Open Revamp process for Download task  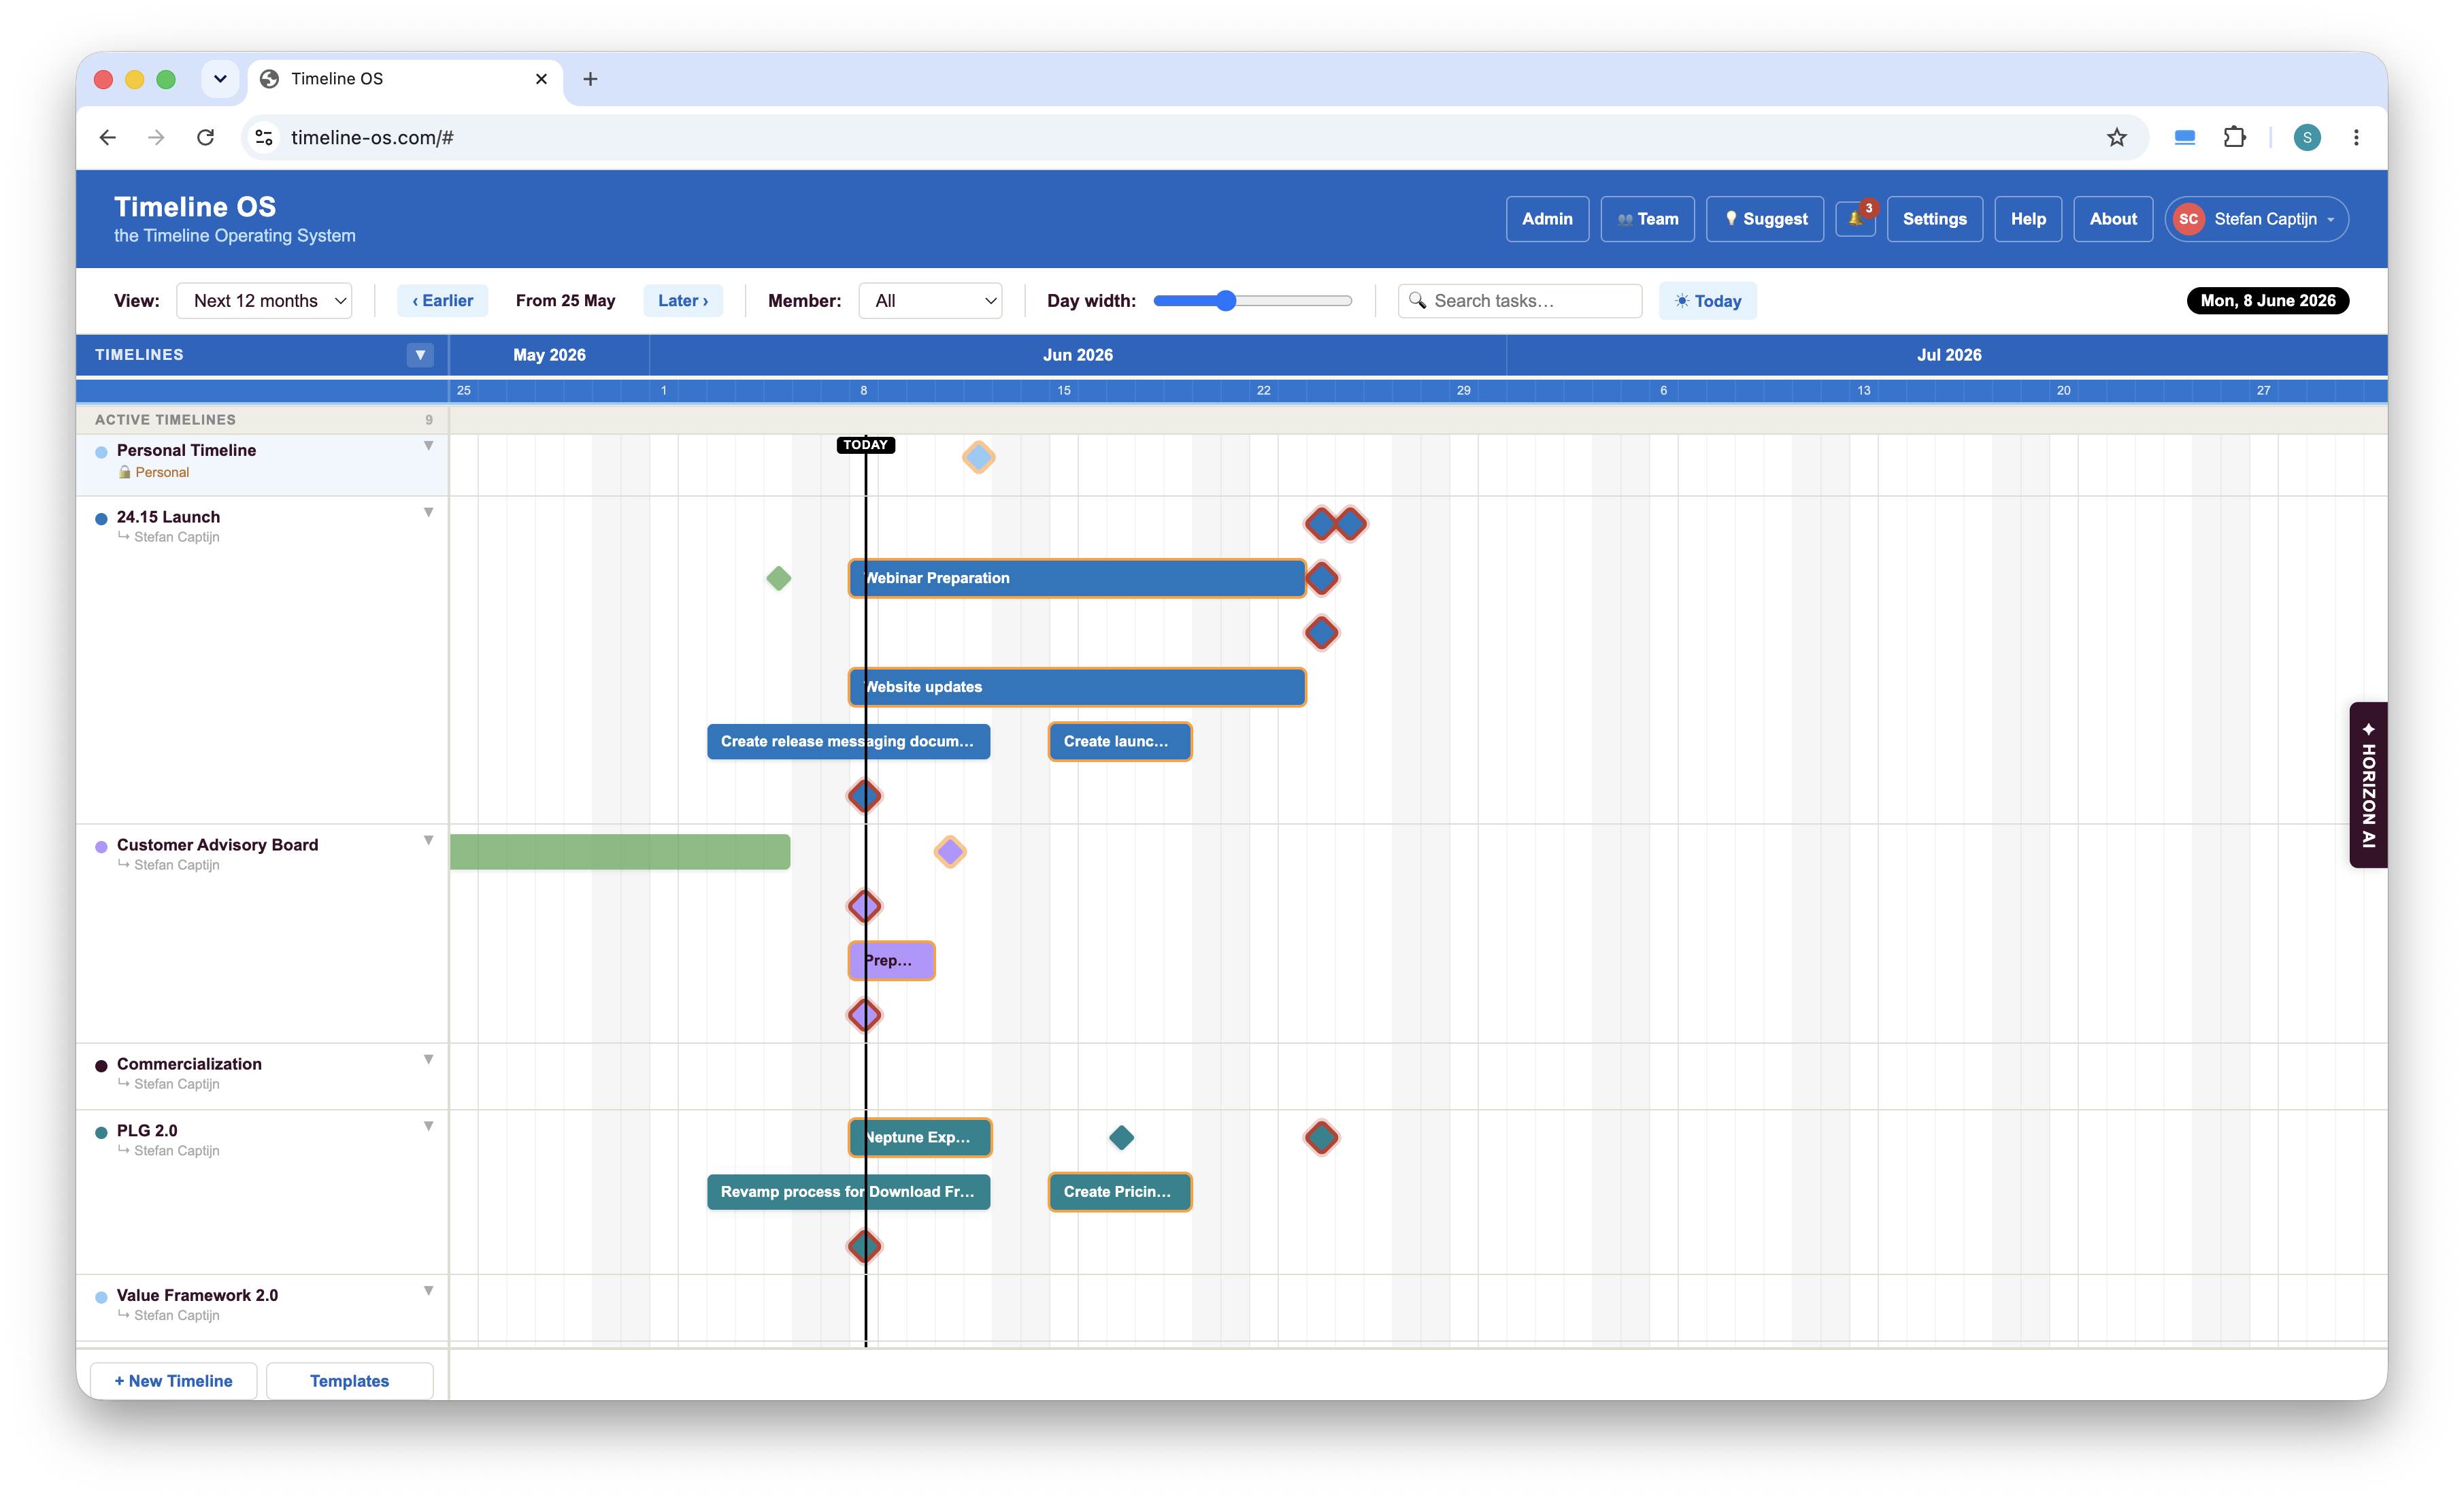coord(848,1192)
